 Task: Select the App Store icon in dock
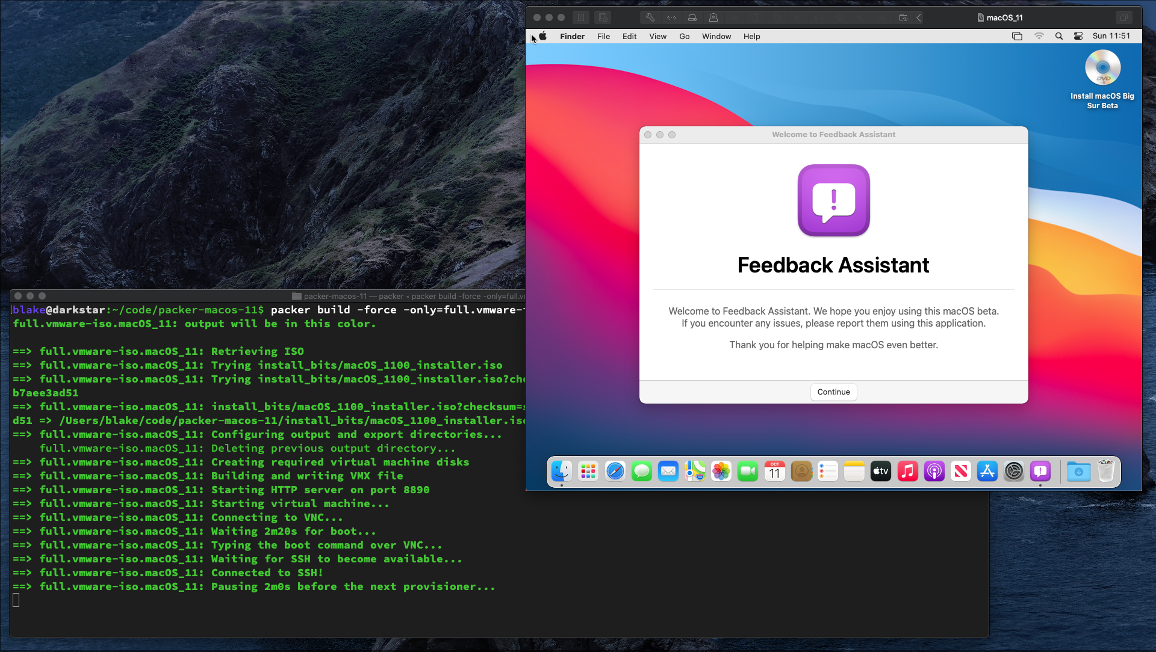(987, 471)
